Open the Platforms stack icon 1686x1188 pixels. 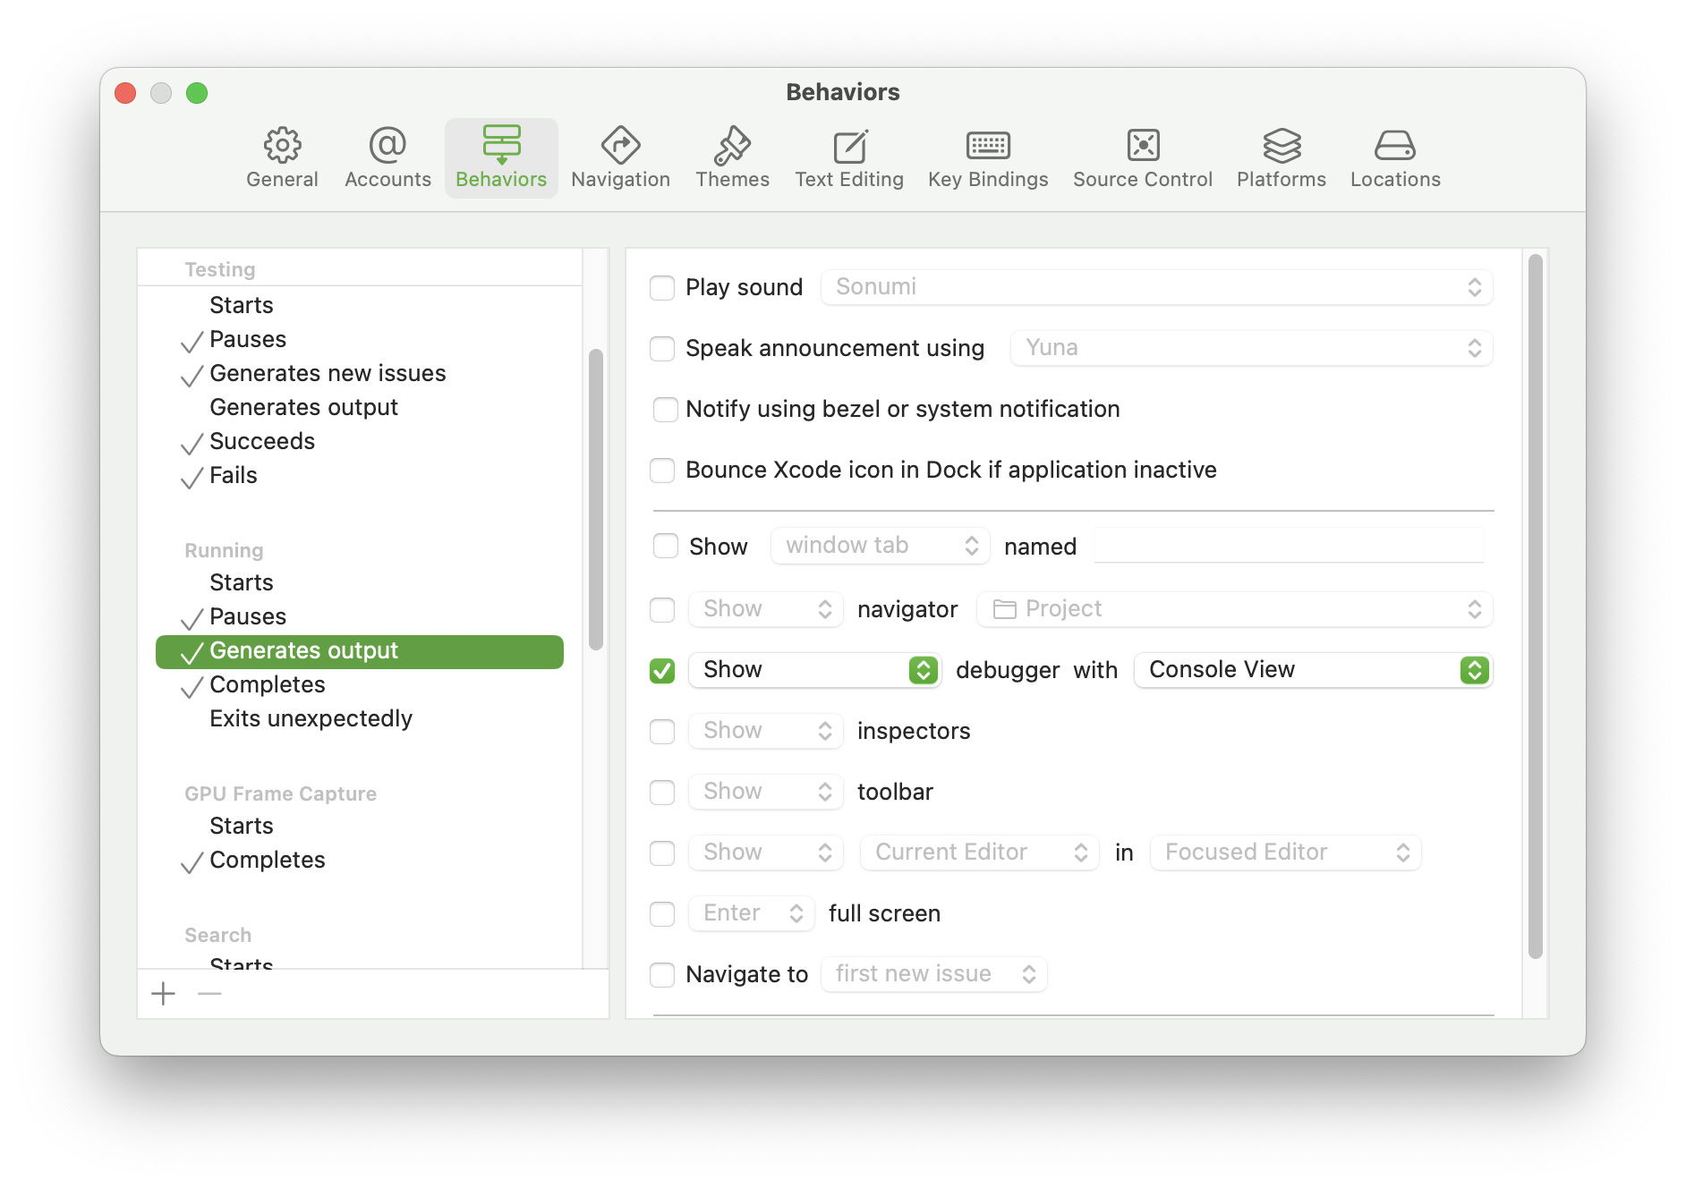coord(1282,145)
